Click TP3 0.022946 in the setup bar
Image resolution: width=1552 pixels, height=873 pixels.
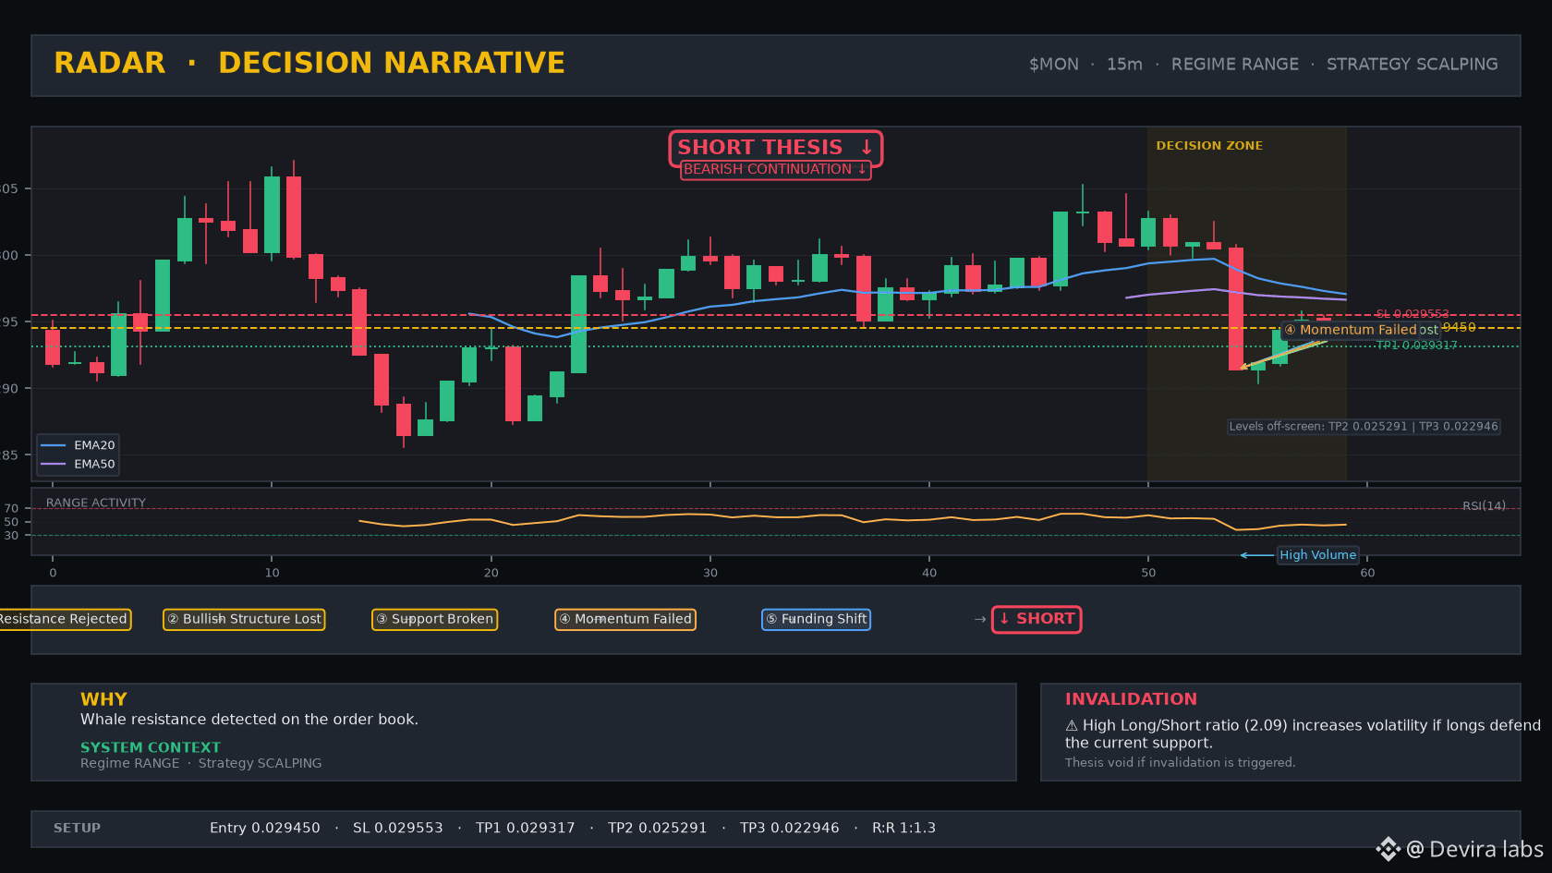pos(790,829)
